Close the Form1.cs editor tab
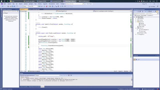 27,9
